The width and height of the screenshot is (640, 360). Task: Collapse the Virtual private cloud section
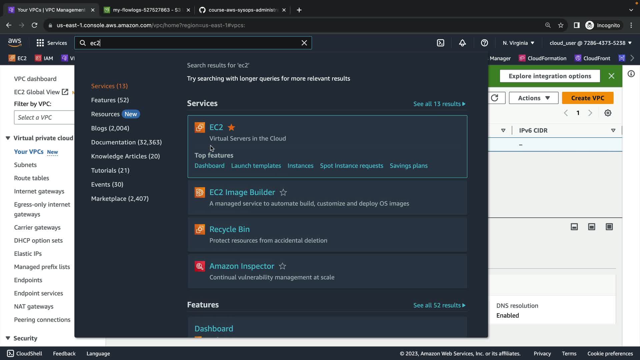[x=8, y=138]
